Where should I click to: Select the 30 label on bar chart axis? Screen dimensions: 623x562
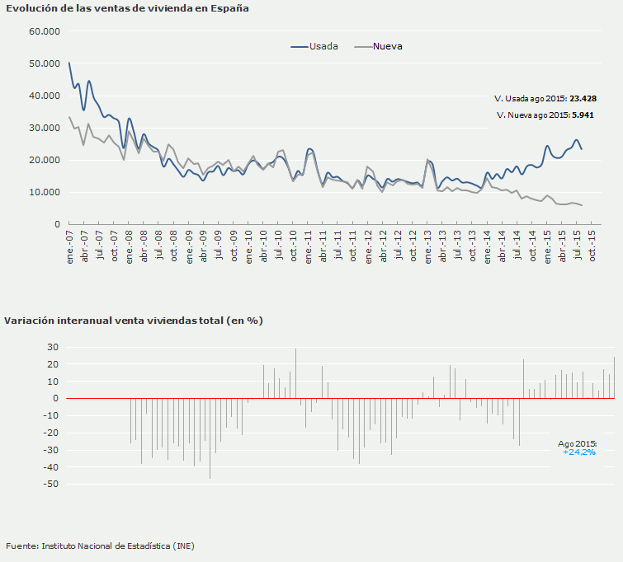(x=53, y=347)
